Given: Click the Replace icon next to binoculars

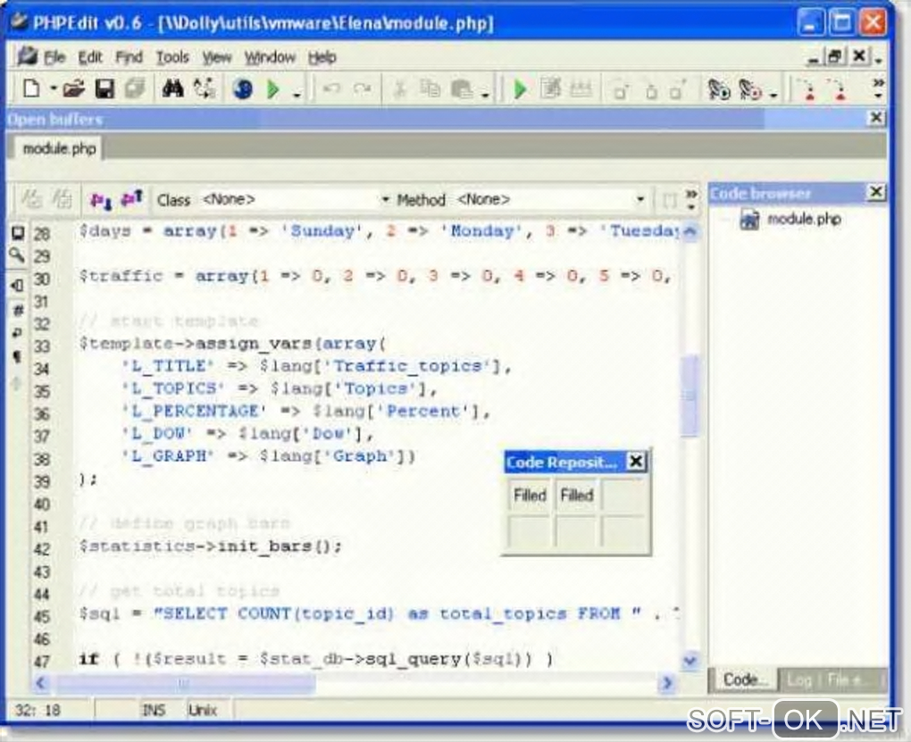Looking at the screenshot, I should coord(205,89).
